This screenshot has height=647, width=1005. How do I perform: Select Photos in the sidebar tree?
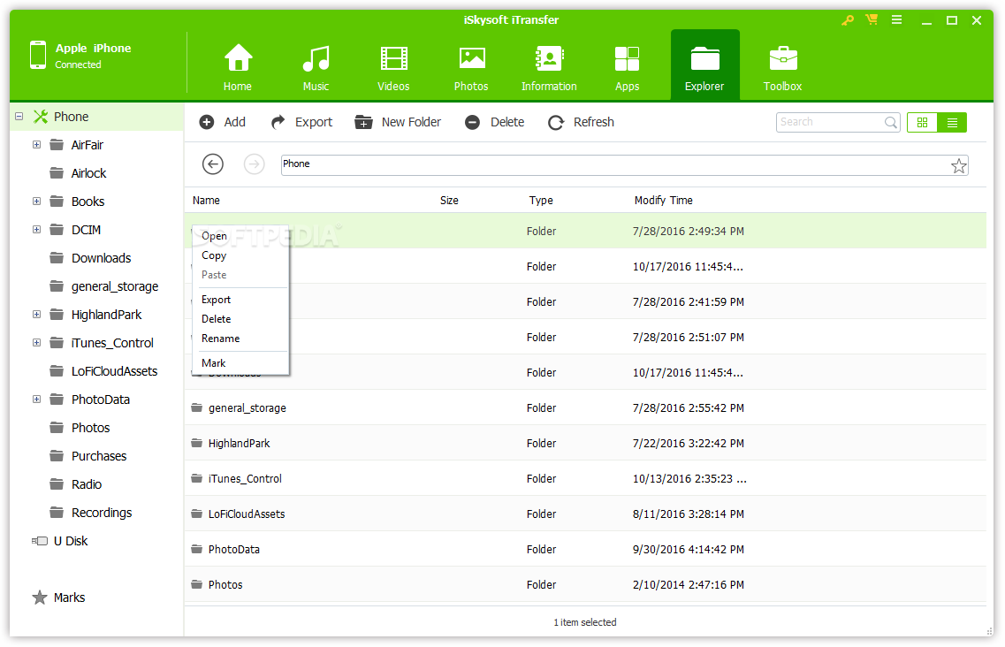(90, 428)
